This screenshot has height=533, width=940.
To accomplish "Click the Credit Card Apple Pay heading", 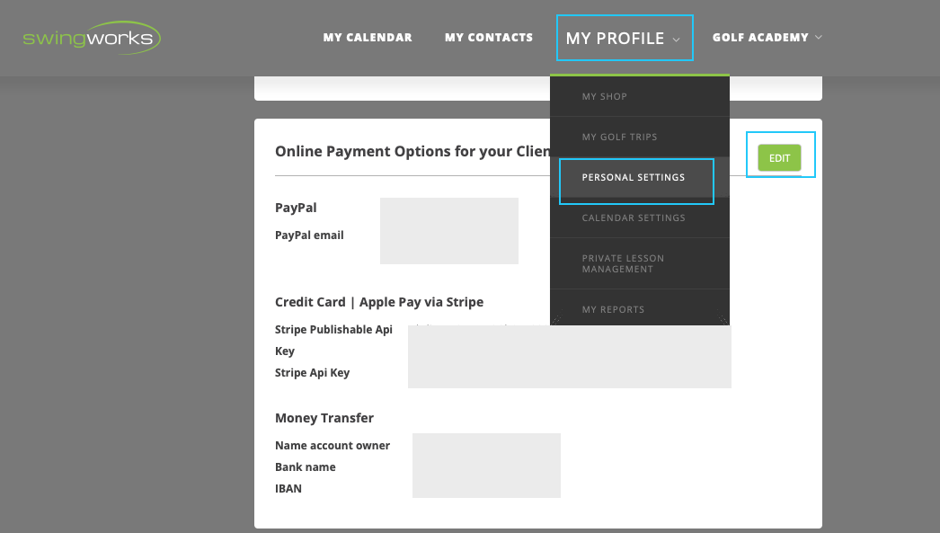I will (x=378, y=302).
